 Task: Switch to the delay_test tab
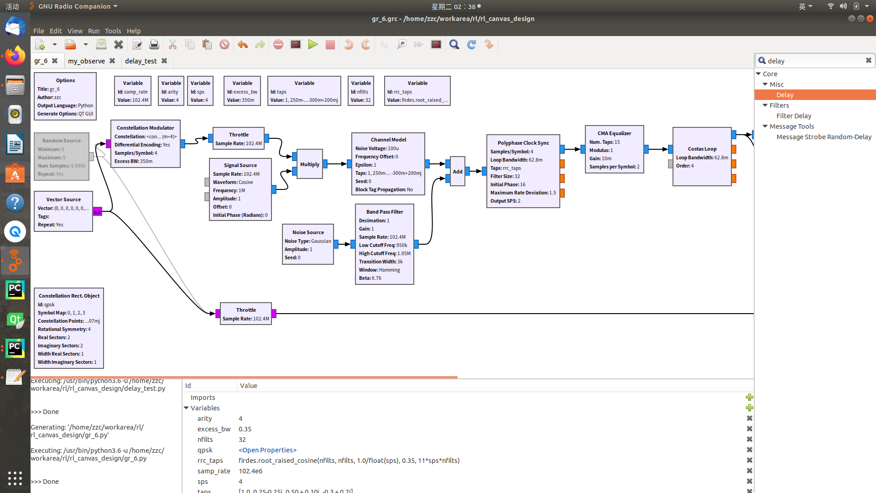coord(141,61)
